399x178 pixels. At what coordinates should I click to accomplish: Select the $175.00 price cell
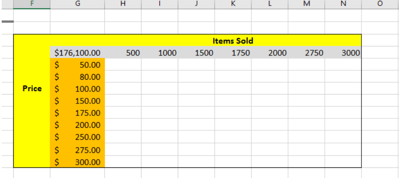click(77, 113)
